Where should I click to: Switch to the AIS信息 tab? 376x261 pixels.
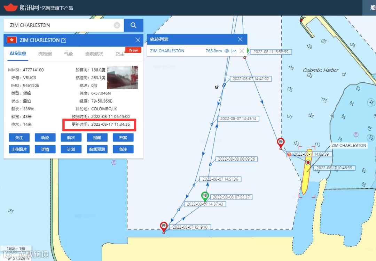click(x=18, y=54)
